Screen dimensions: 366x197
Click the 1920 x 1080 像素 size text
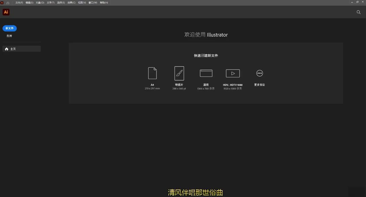coord(233,89)
